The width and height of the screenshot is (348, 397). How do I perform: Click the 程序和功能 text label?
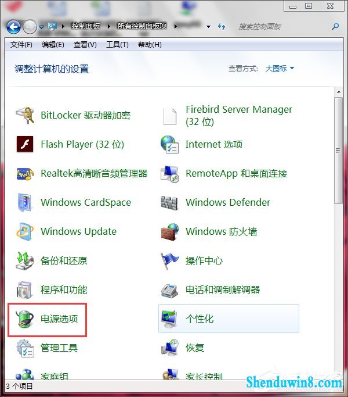tap(64, 290)
